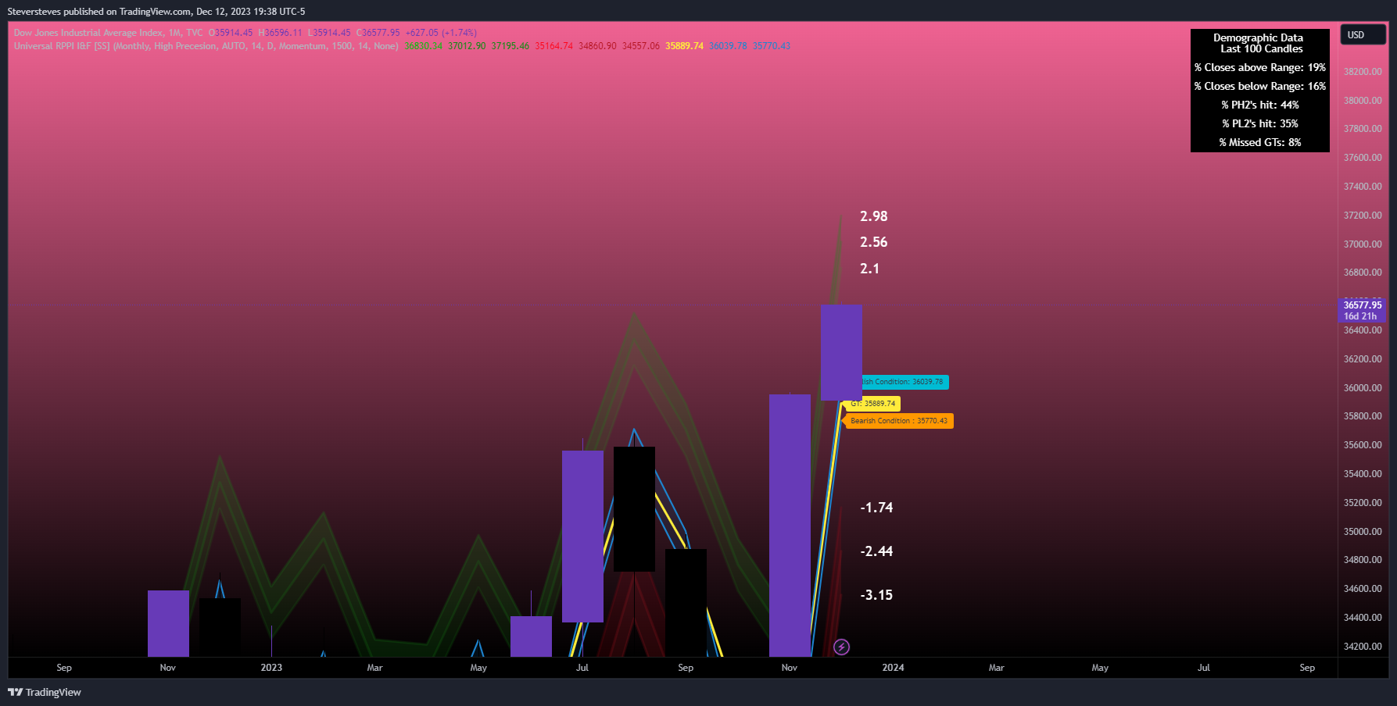
Task: Click the red 34557.06 legend value
Action: pyautogui.click(x=641, y=46)
